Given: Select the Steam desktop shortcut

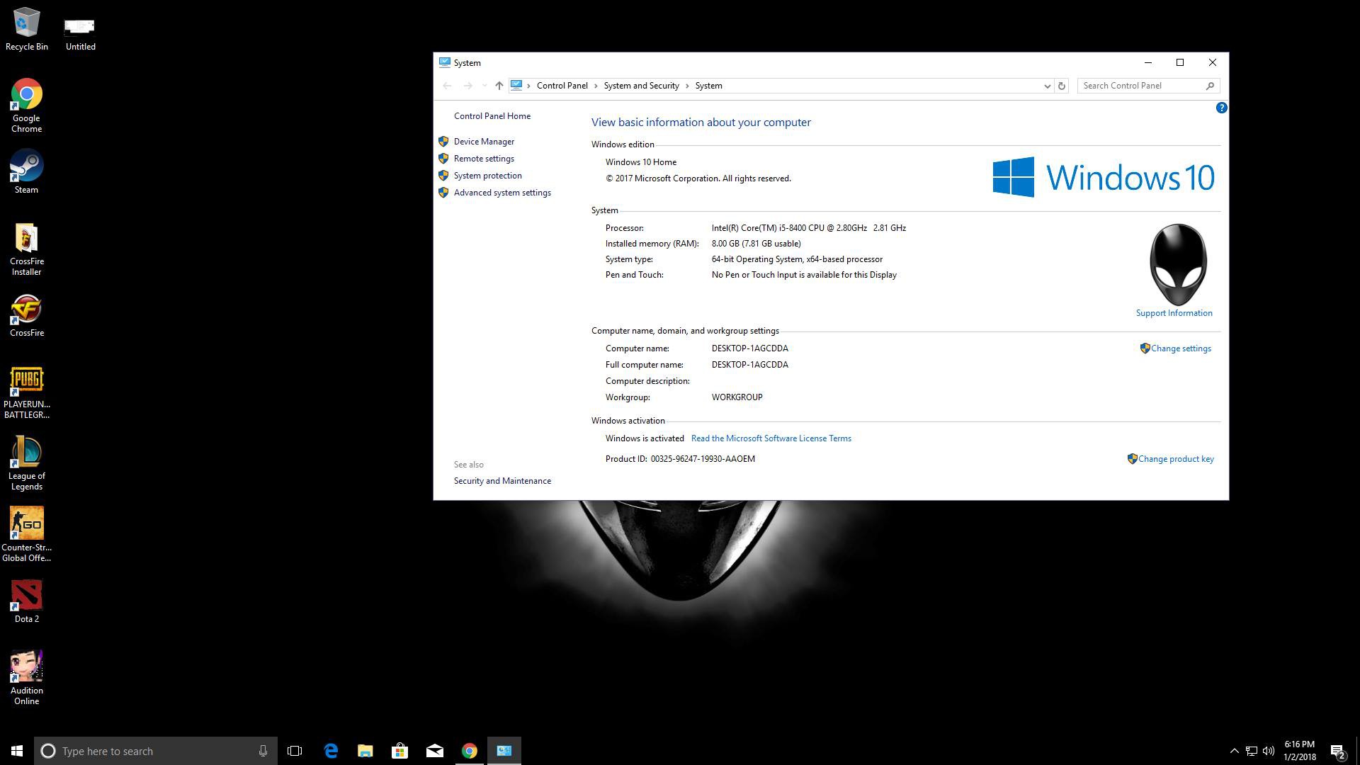Looking at the screenshot, I should click(26, 171).
